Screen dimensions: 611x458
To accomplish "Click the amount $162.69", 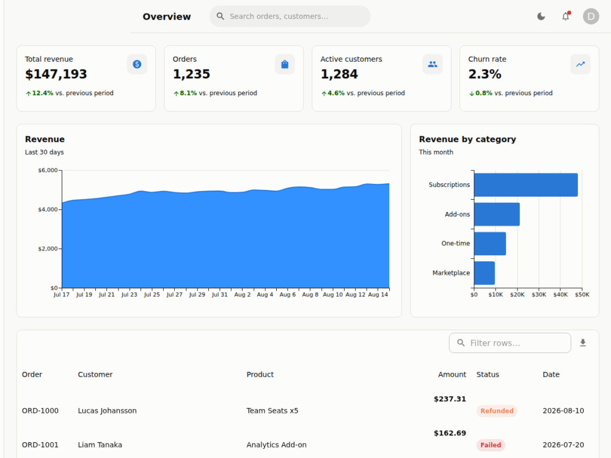I will point(450,433).
